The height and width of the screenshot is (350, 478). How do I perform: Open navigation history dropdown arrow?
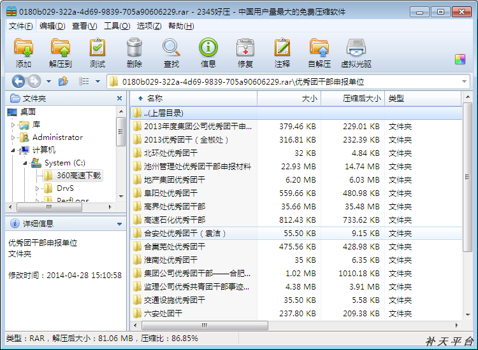pos(48,81)
